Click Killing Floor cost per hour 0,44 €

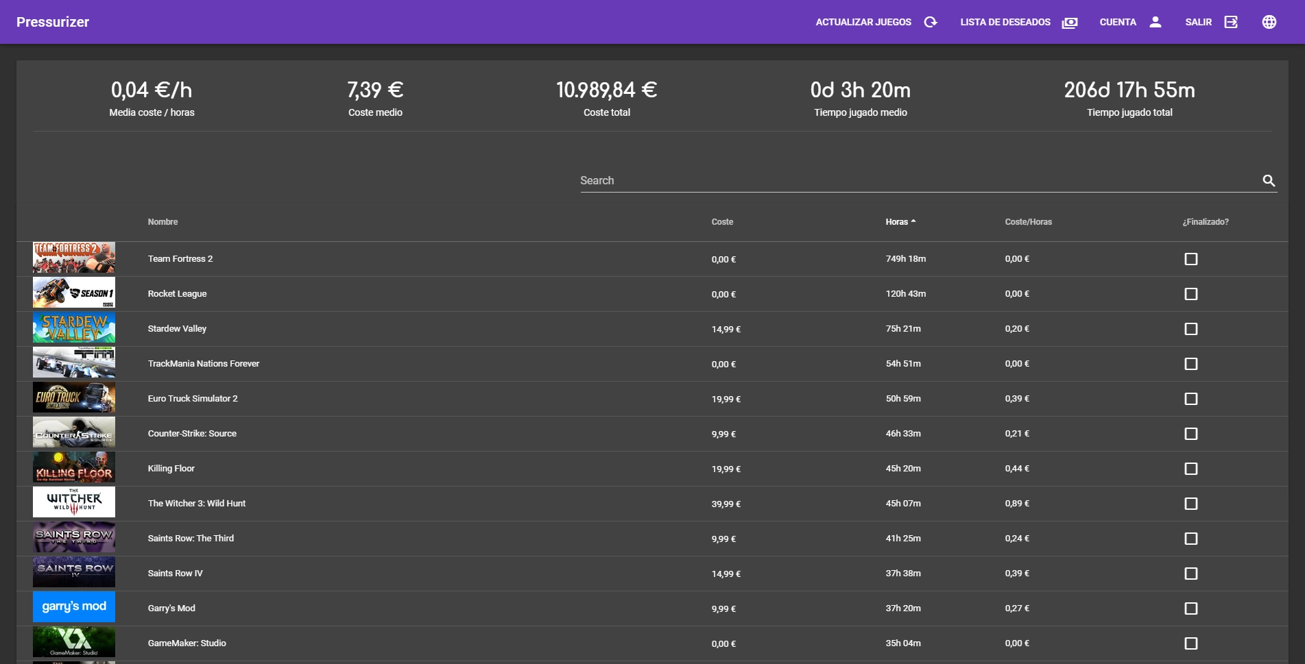(1017, 469)
